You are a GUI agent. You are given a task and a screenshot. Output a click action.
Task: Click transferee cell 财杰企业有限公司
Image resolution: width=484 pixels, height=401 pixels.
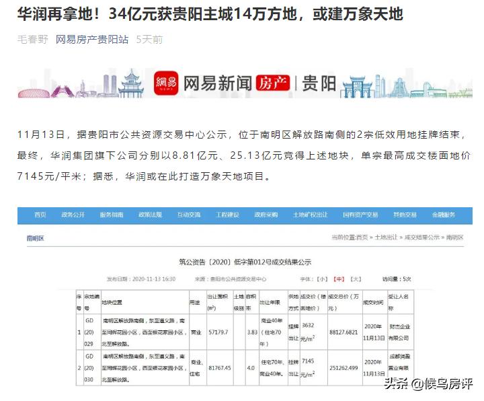399,332
